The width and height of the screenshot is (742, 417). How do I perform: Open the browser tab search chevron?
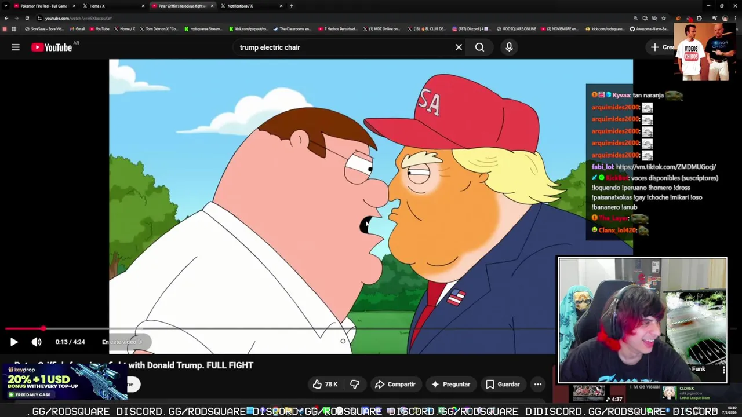click(6, 6)
